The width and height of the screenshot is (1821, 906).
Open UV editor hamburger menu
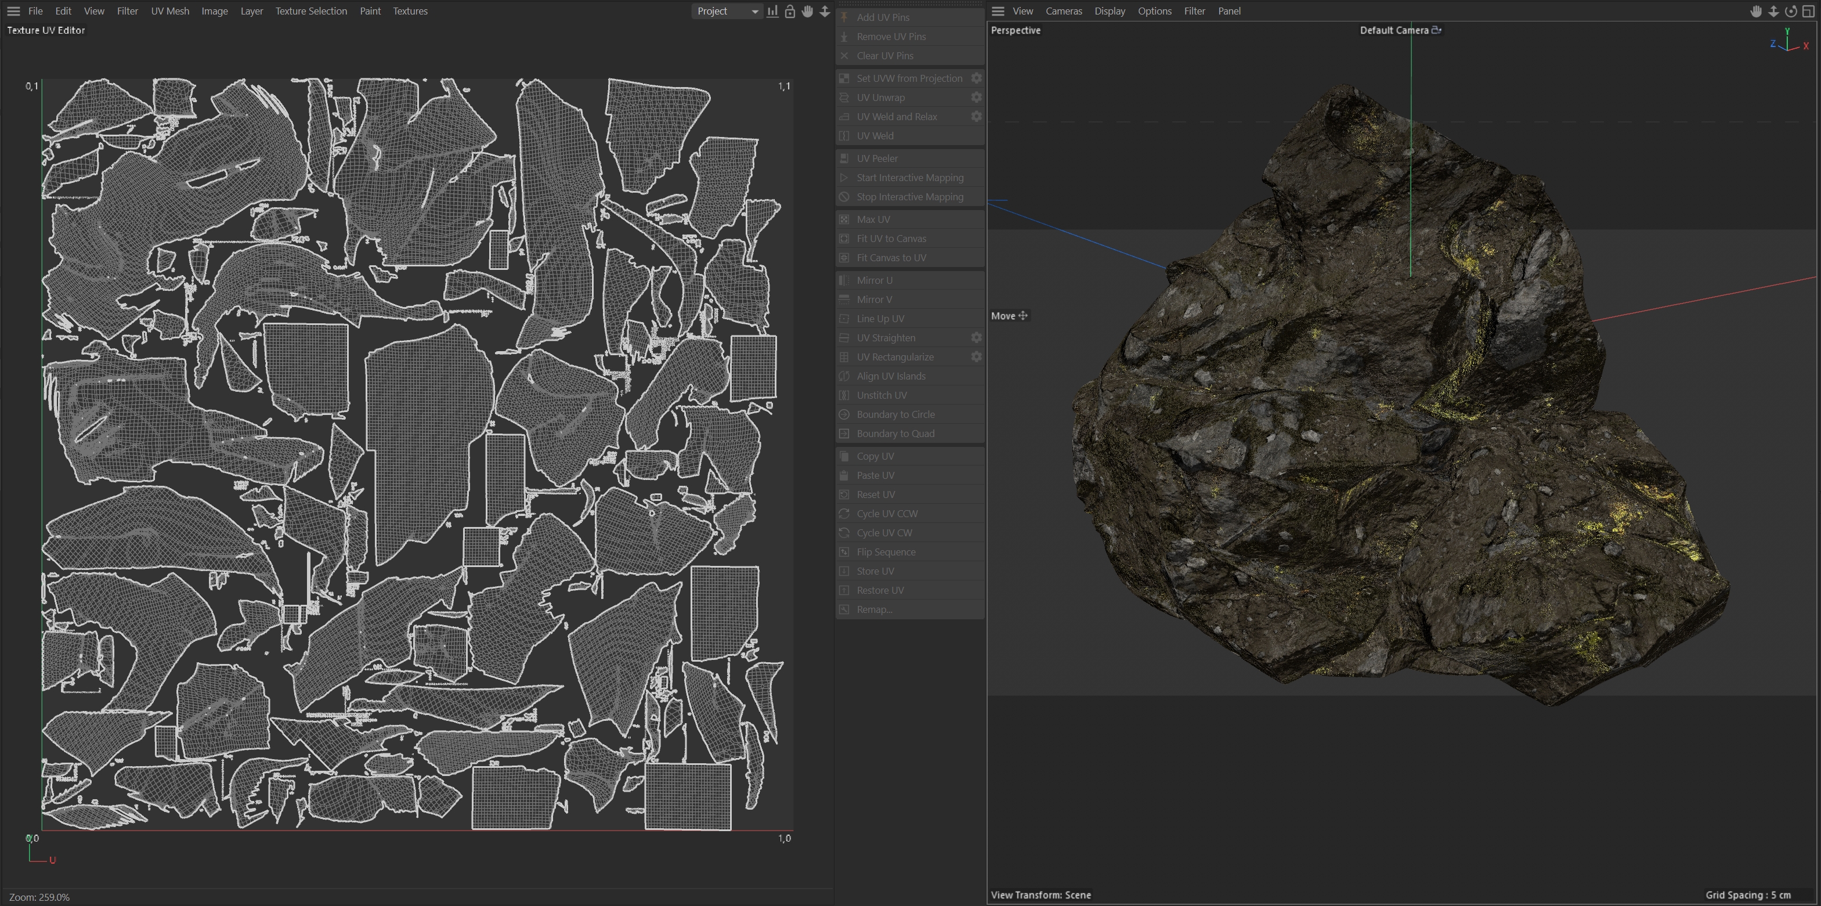pos(13,11)
